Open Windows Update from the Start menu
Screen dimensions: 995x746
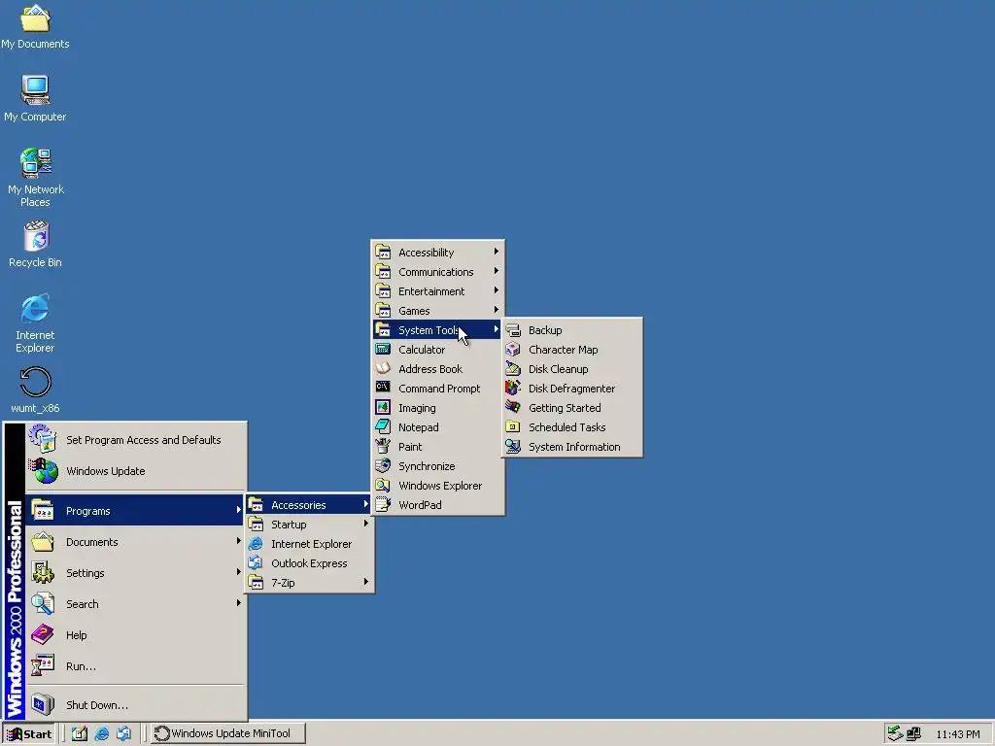click(135, 471)
